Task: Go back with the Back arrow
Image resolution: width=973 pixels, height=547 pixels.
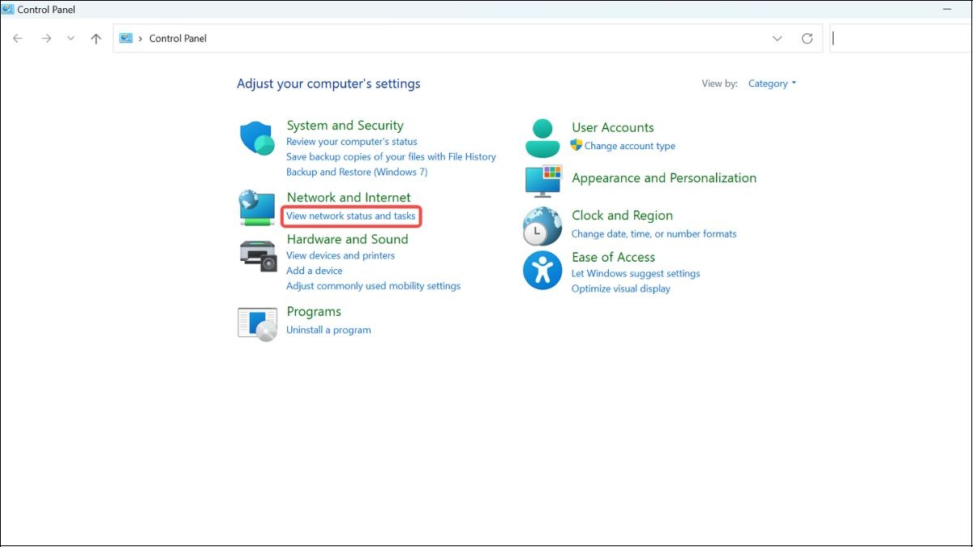Action: [x=18, y=38]
